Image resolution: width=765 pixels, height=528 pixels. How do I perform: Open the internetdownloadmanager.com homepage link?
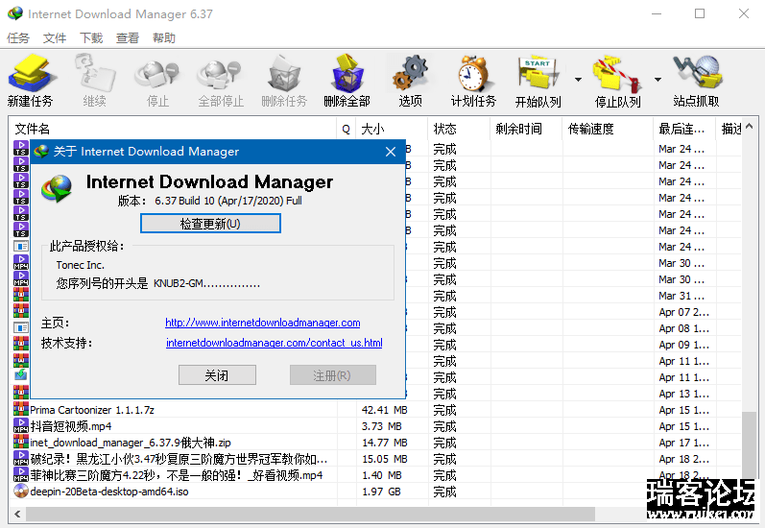click(x=262, y=323)
